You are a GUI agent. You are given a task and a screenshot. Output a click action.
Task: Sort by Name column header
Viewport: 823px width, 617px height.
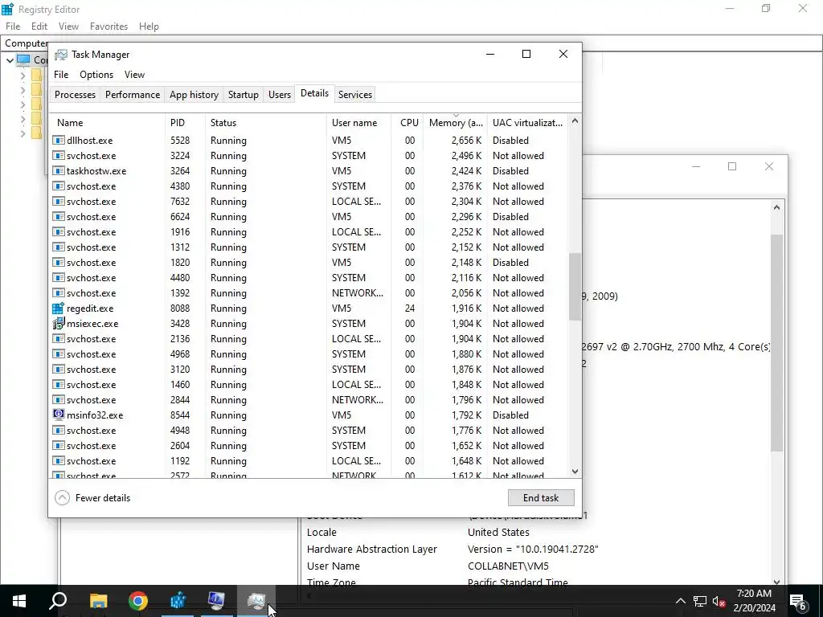(107, 123)
